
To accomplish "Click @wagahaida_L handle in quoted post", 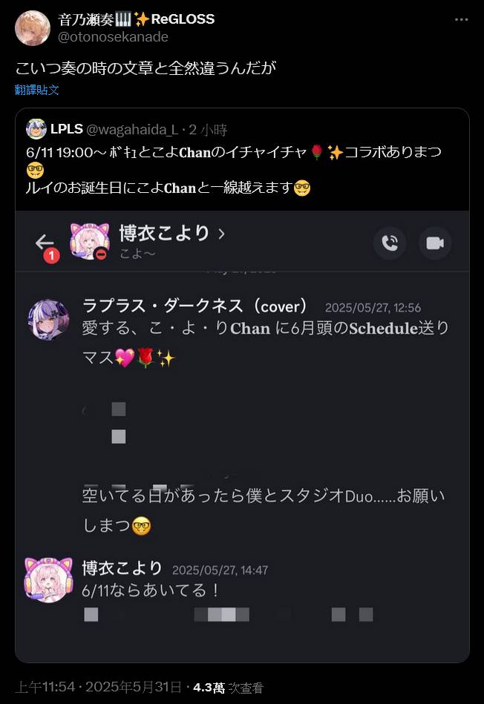I will point(132,130).
